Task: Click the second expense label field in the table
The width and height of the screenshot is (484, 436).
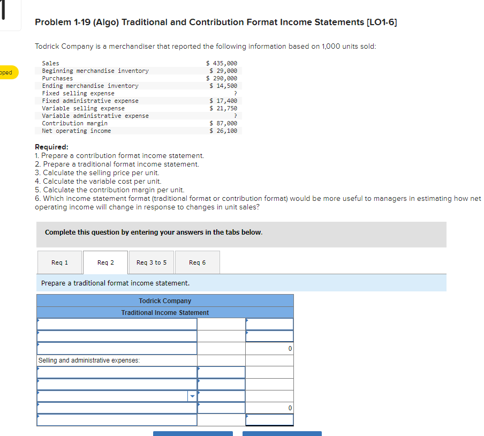Action: pyautogui.click(x=117, y=385)
